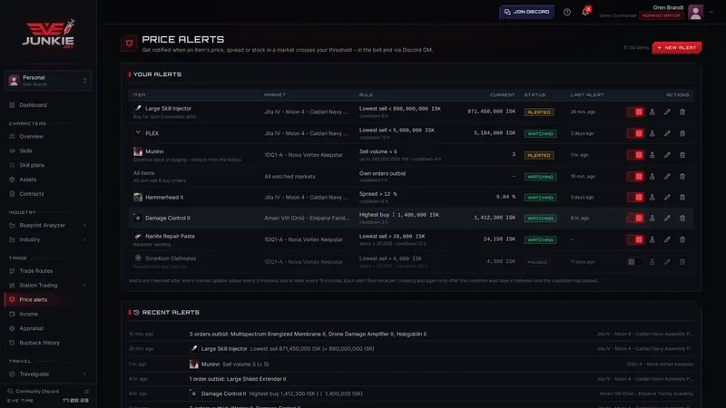Open the Skills page
The height and width of the screenshot is (408, 726).
48,151
